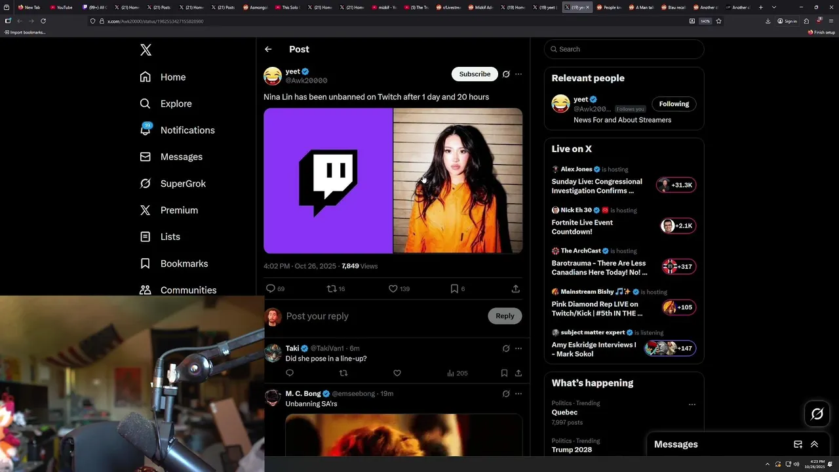Open the Nina Lin photo in the post
Viewport: 839px width, 472px height.
click(x=458, y=181)
